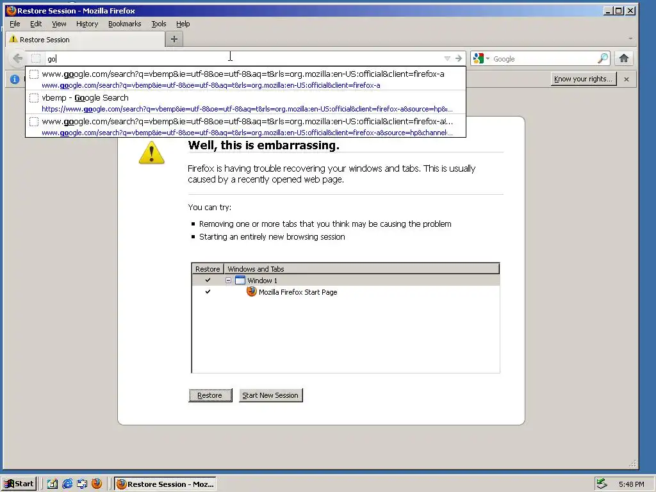Click the Go arrow in the address bar
This screenshot has height=492, width=656.
[x=459, y=58]
